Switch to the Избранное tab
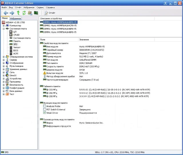This screenshot has height=155, width=183. click(x=15, y=18)
